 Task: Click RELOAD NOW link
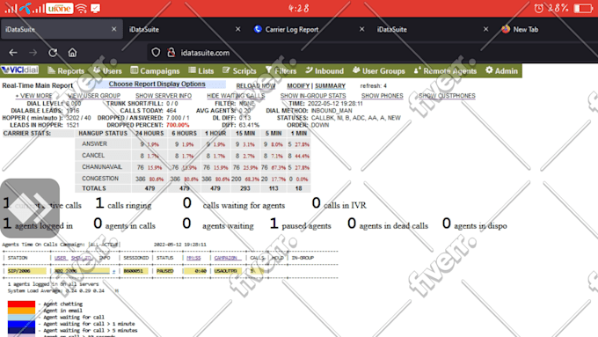point(256,86)
